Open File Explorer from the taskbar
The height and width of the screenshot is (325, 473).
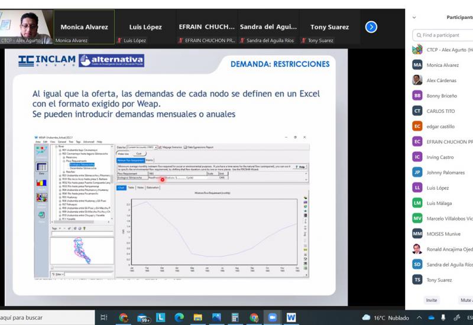[198, 318]
